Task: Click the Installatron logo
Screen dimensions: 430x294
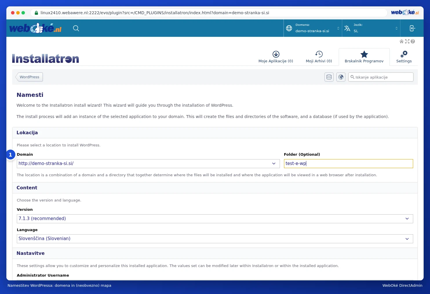Action: pos(45,59)
